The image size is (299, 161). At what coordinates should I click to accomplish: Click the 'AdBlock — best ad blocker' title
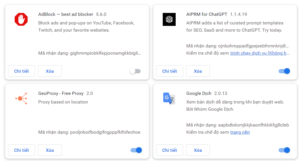66,14
